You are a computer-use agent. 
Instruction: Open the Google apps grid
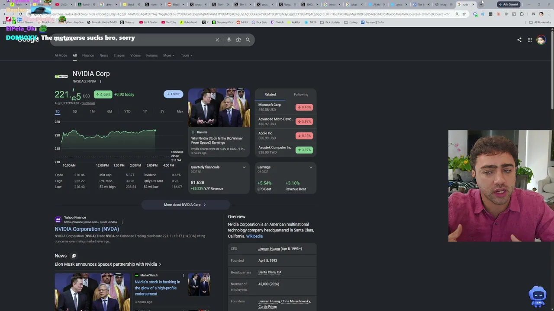point(530,40)
